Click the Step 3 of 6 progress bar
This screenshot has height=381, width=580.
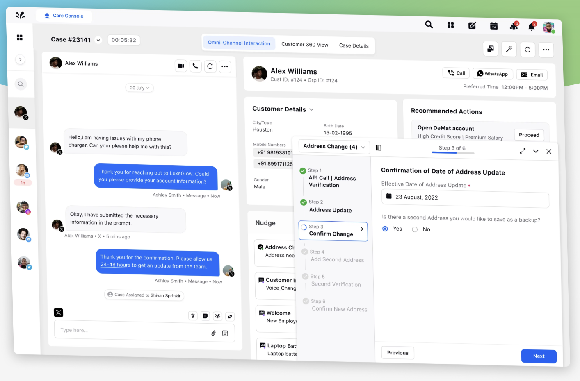pyautogui.click(x=453, y=153)
